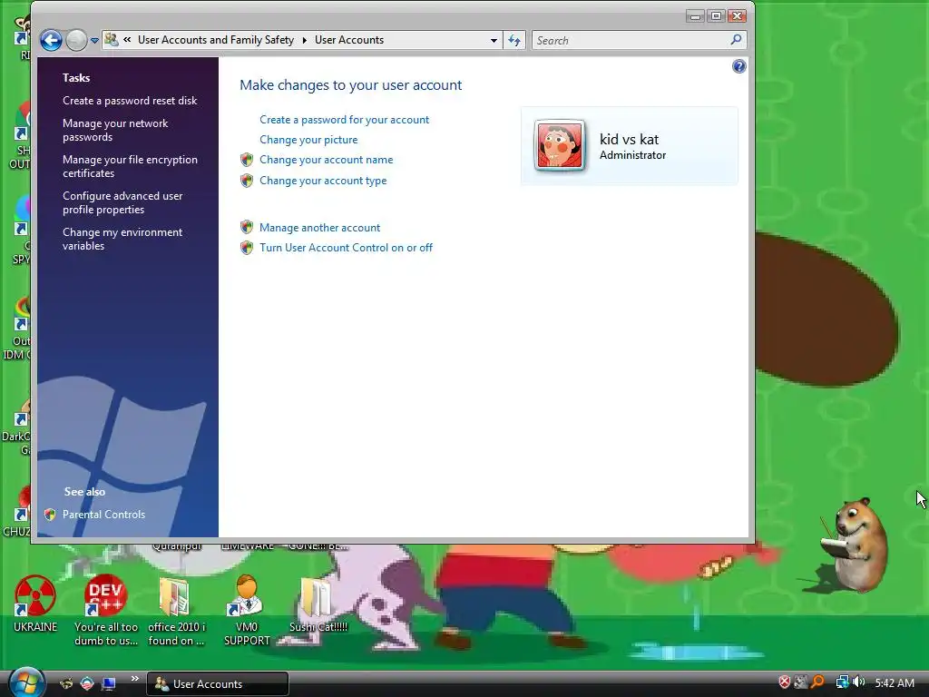This screenshot has width=929, height=697.
Task: Click the control panel icon in address bar
Action: (x=111, y=40)
